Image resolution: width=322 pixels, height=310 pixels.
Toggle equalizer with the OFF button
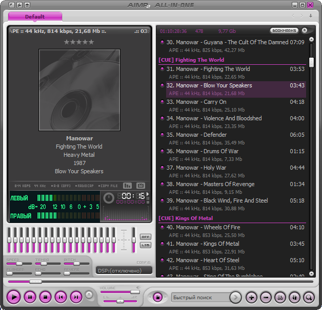pyautogui.click(x=146, y=237)
